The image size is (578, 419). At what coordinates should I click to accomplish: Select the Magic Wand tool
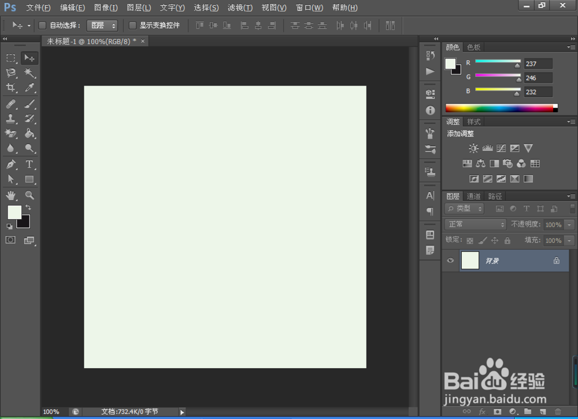29,73
